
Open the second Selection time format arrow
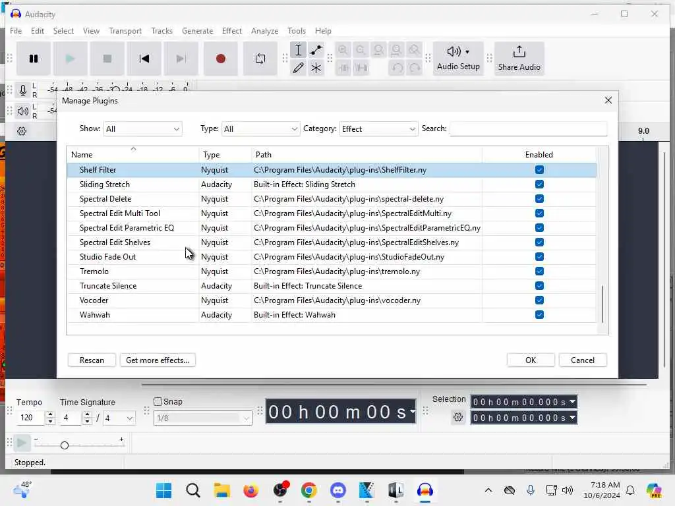pos(572,417)
